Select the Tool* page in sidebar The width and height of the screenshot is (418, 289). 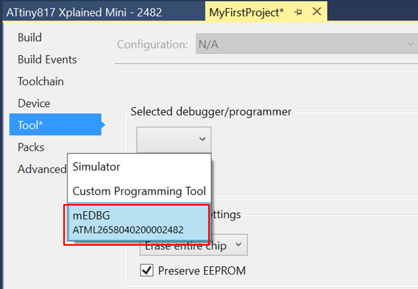pos(30,125)
